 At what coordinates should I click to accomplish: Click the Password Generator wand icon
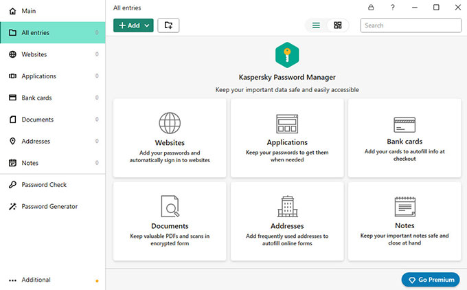pos(12,206)
